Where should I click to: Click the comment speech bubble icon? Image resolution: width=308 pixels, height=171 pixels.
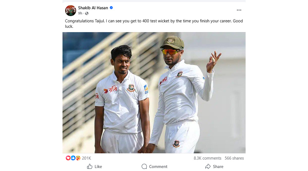pyautogui.click(x=144, y=167)
